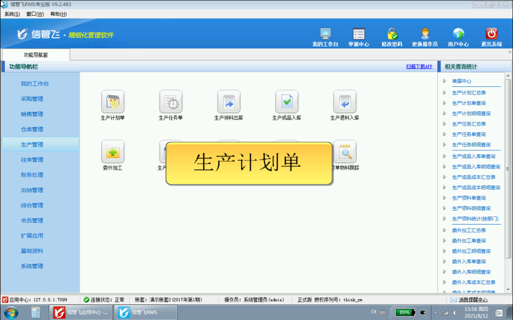
Task: Click 单据中心 toolbar icon
Action: pos(358,34)
